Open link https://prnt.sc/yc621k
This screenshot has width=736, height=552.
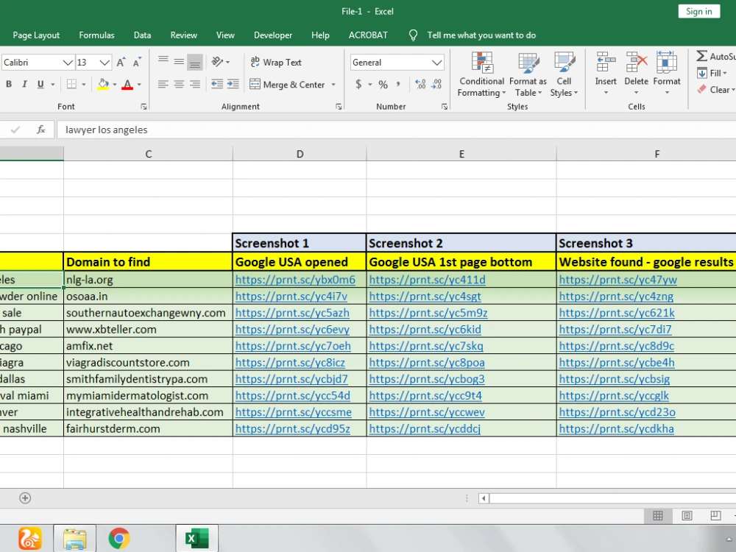click(617, 313)
